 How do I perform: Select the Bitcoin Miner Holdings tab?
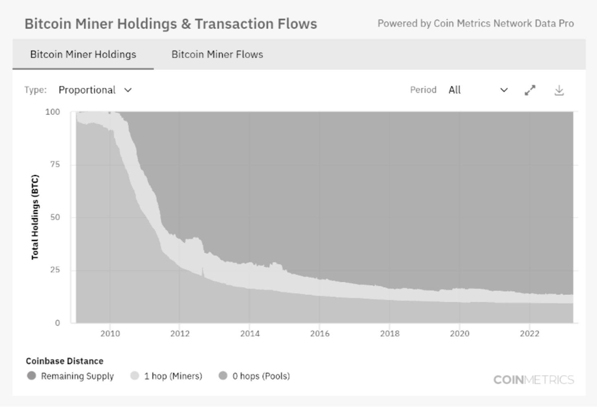pyautogui.click(x=83, y=55)
